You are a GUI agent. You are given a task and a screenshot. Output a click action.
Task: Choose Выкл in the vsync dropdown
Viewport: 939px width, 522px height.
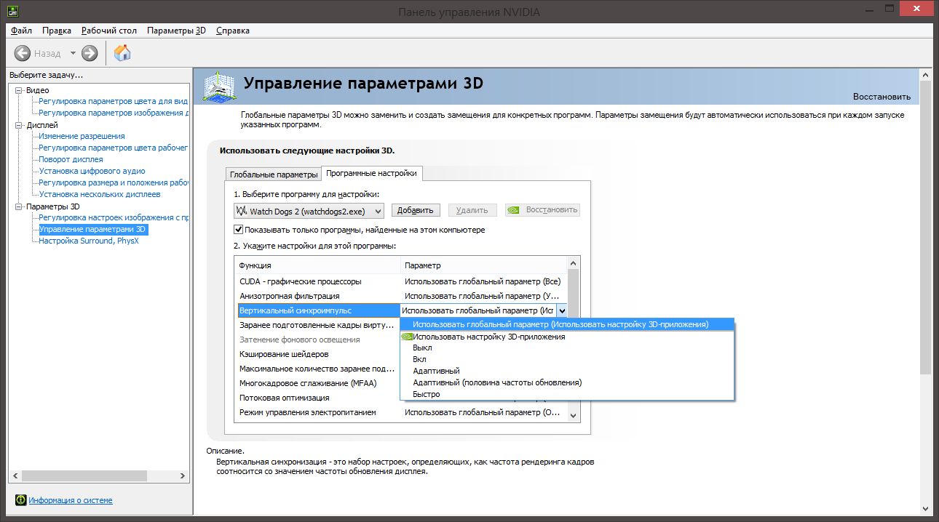(568, 348)
